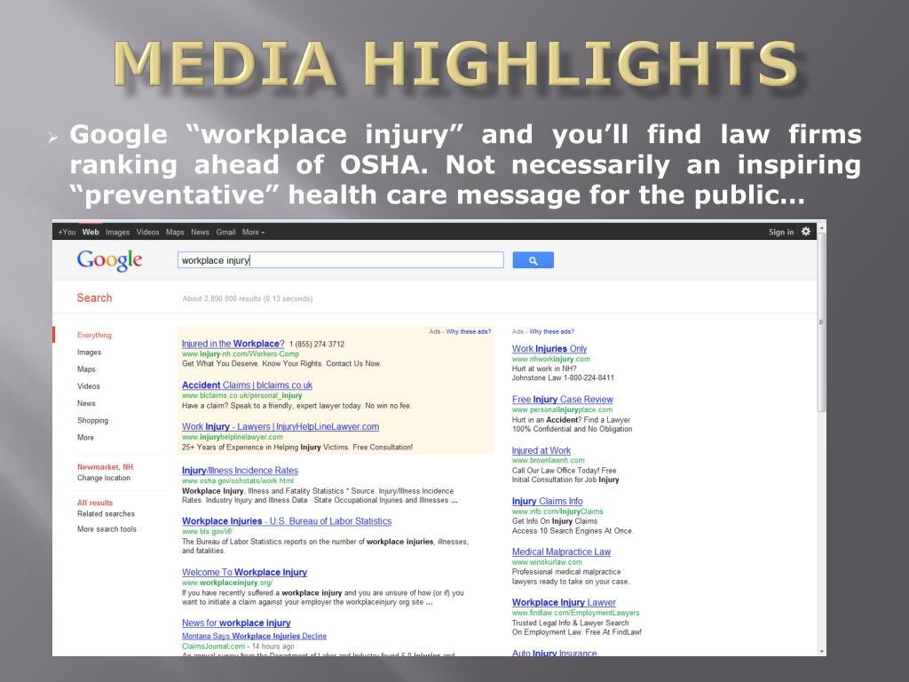Click 'Why these ads?' above center ads
The height and width of the screenshot is (682, 909).
pos(469,332)
